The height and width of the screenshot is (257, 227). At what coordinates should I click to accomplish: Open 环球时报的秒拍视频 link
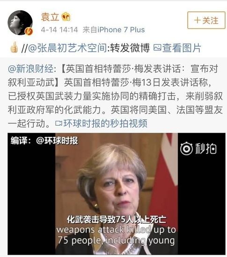(x=105, y=123)
